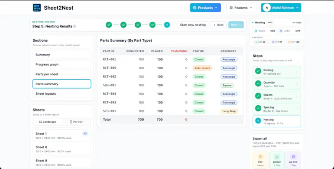Click the Closed badge for RCT-001
The height and width of the screenshot is (169, 334).
199,59
